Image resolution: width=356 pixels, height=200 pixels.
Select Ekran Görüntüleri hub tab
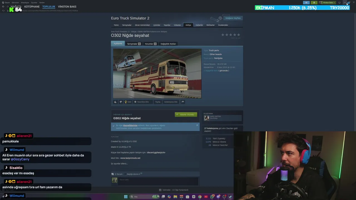click(142, 25)
